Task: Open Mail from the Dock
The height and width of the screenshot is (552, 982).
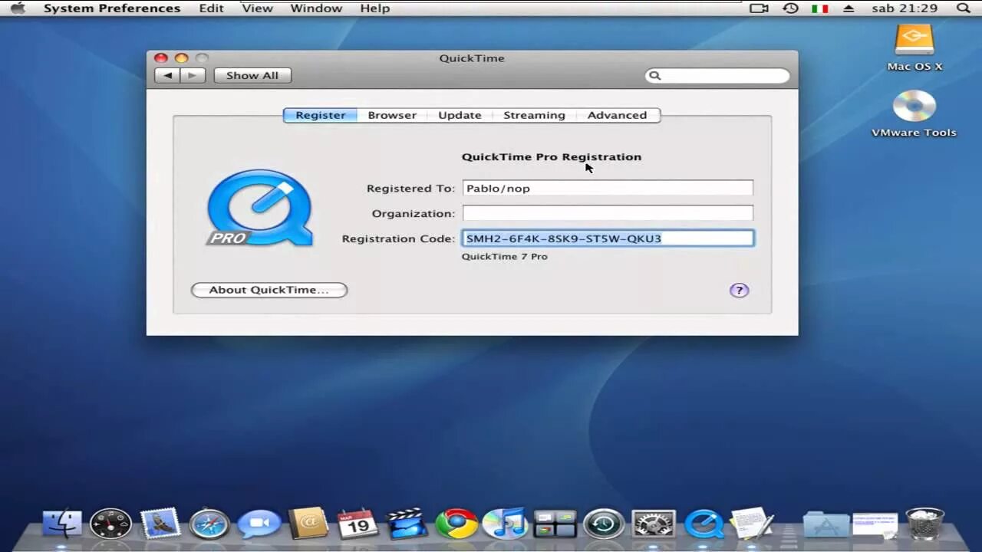Action: pyautogui.click(x=160, y=524)
